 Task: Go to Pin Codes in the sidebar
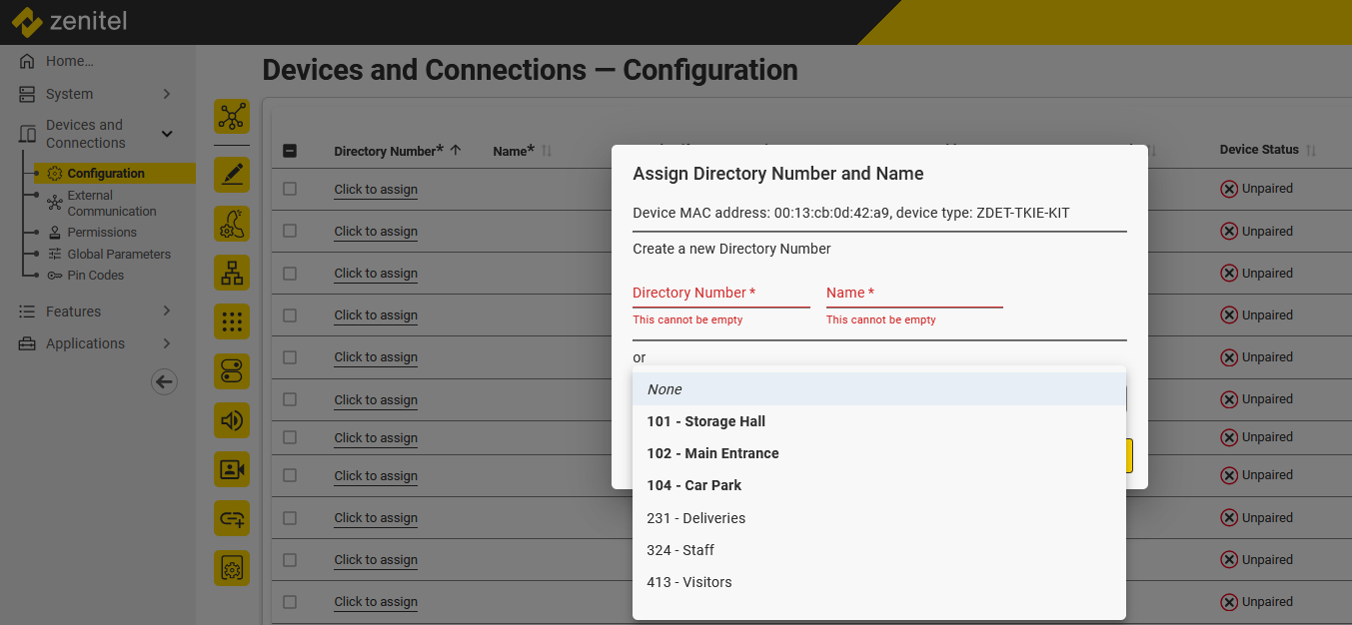point(95,275)
